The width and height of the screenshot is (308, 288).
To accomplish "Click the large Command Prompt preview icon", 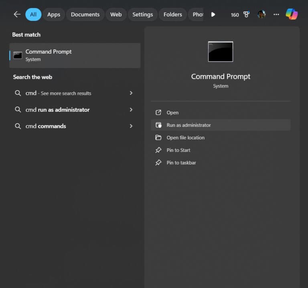I will click(221, 52).
